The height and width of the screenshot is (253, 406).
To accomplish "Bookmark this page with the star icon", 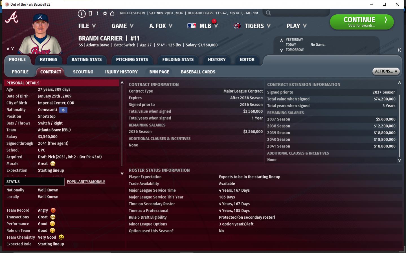I will pos(105,13).
